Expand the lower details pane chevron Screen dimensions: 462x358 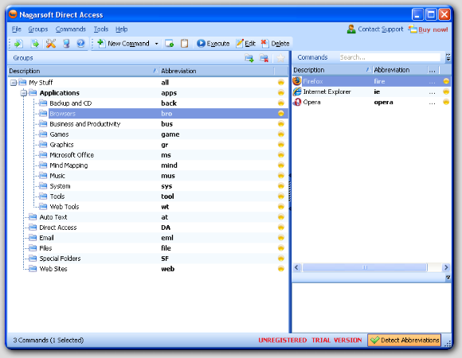448,277
